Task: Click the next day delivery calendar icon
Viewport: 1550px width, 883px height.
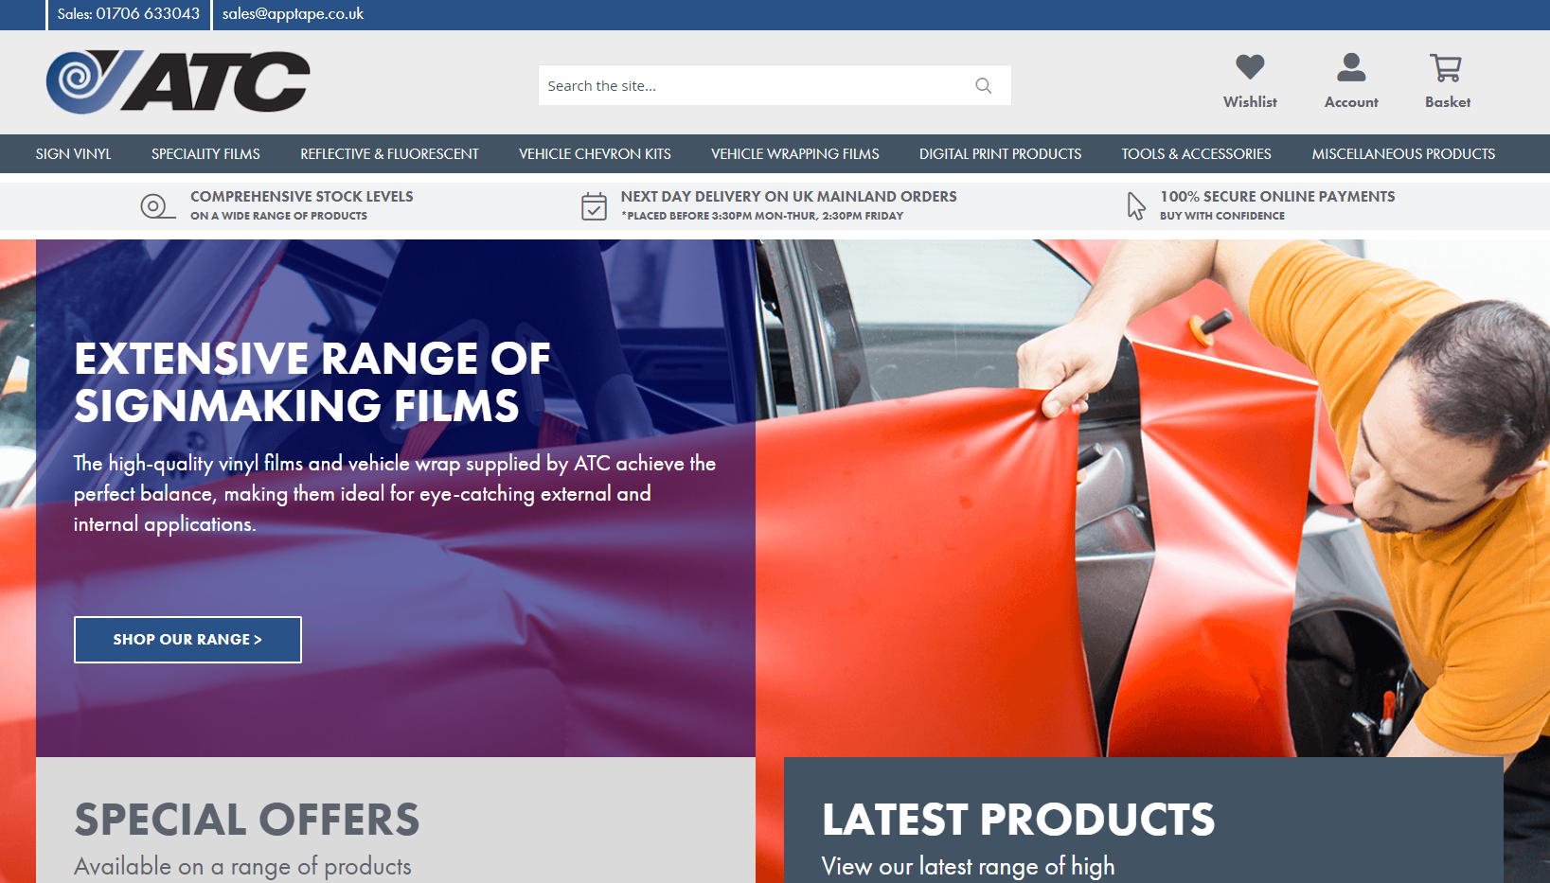Action: click(595, 204)
